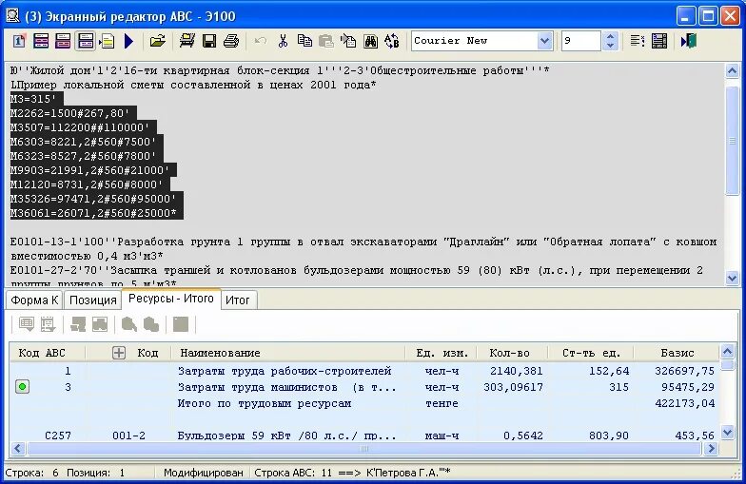Click the greyed list with down arrow icon

[48, 324]
